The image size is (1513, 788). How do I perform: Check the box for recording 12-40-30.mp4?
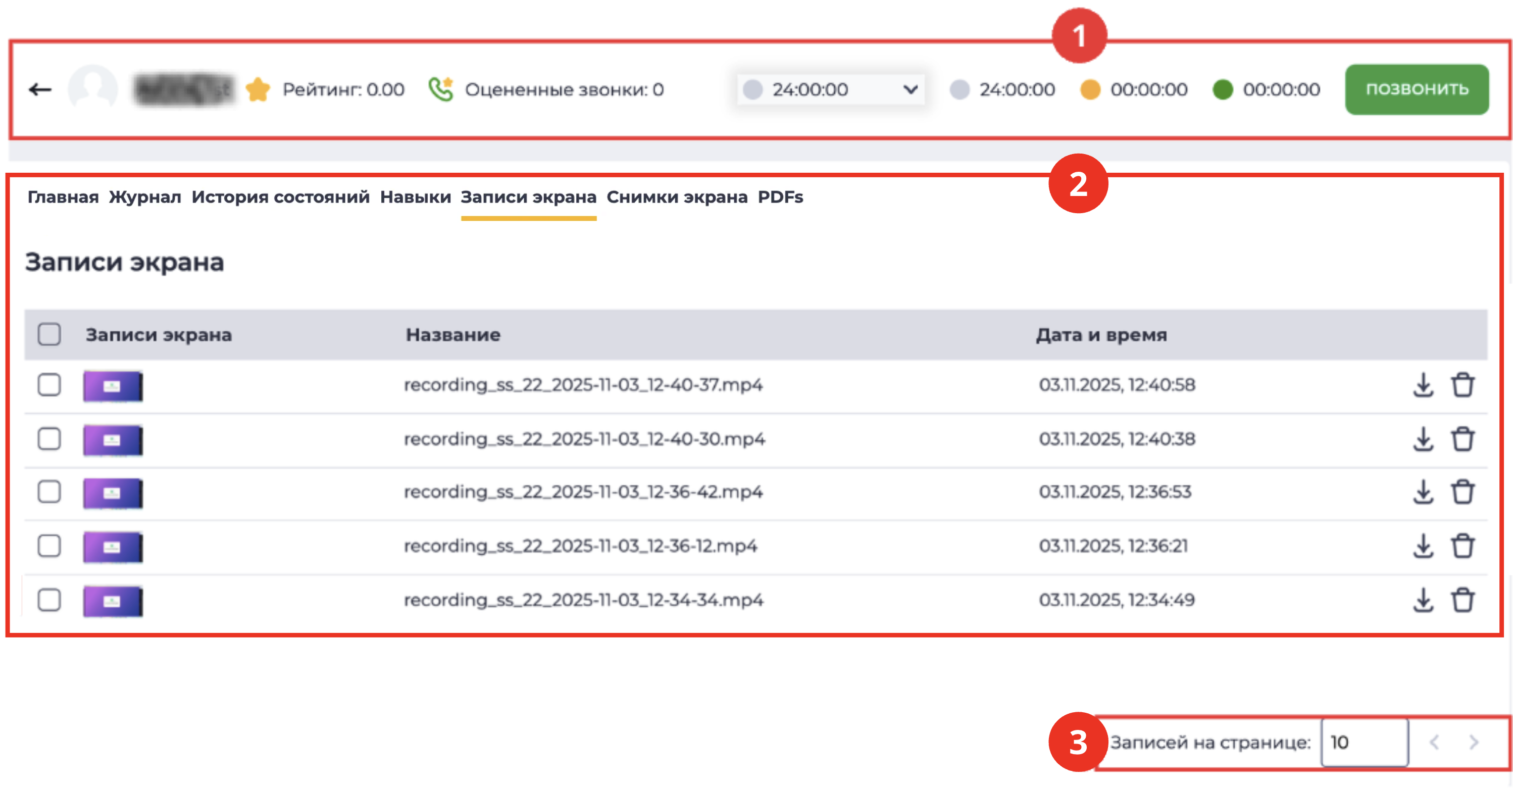coord(49,439)
